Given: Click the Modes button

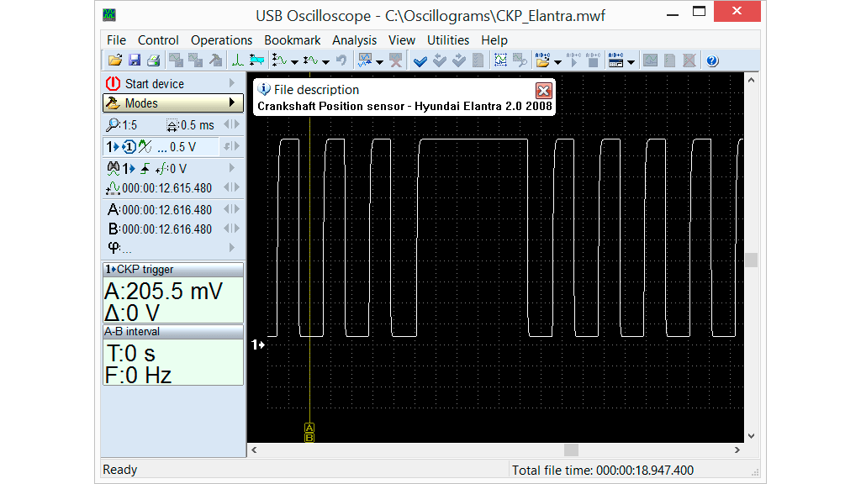Looking at the screenshot, I should 172,103.
